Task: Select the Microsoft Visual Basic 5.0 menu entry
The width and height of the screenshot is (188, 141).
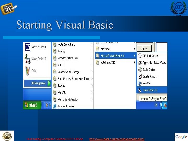Action: (115, 56)
